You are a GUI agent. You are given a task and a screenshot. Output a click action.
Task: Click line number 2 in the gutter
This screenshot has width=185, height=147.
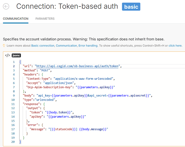click(14, 66)
